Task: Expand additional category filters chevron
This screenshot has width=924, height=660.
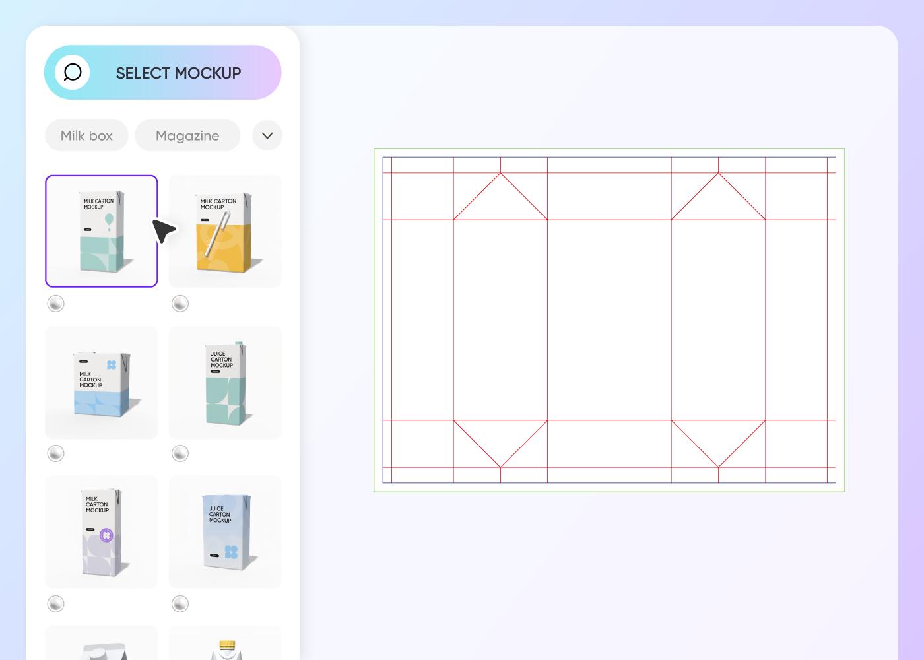Action: pos(267,135)
